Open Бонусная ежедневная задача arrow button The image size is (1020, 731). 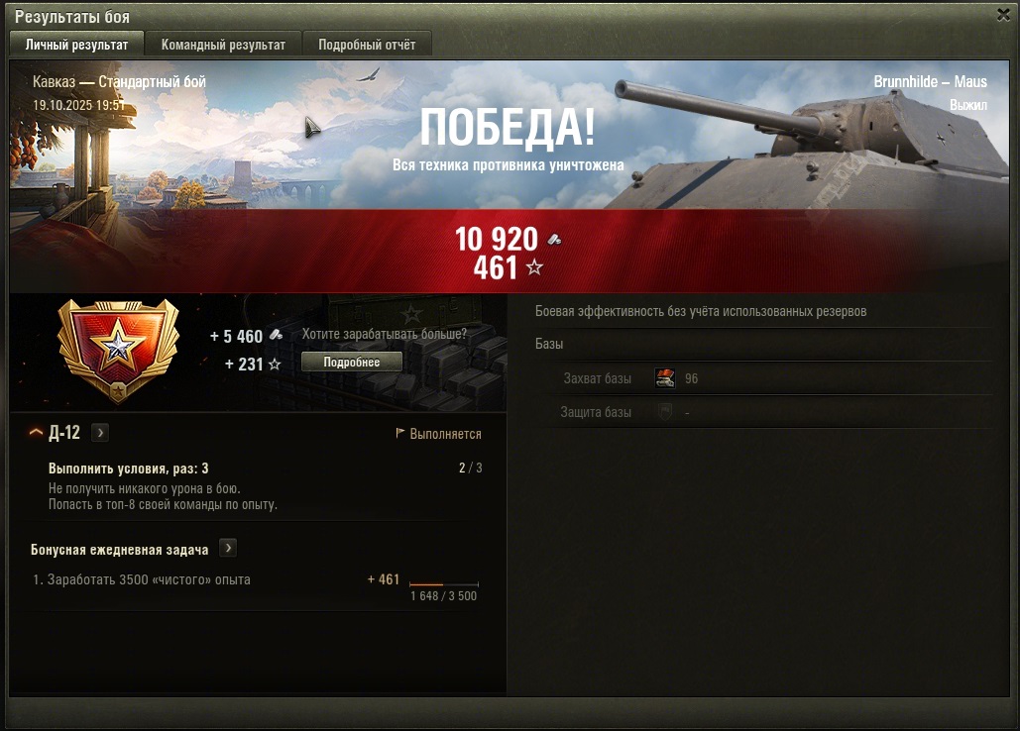coord(228,549)
